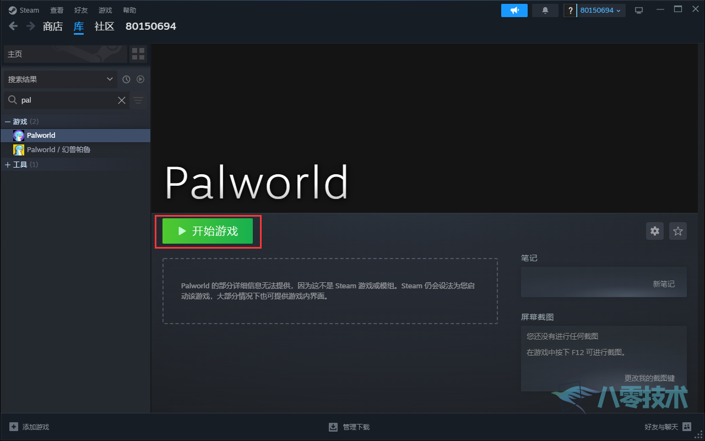Expand the 工具 category
This screenshot has height=441, width=705.
(x=8, y=165)
